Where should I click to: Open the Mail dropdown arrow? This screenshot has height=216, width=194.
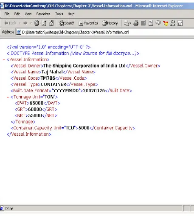click(130, 23)
